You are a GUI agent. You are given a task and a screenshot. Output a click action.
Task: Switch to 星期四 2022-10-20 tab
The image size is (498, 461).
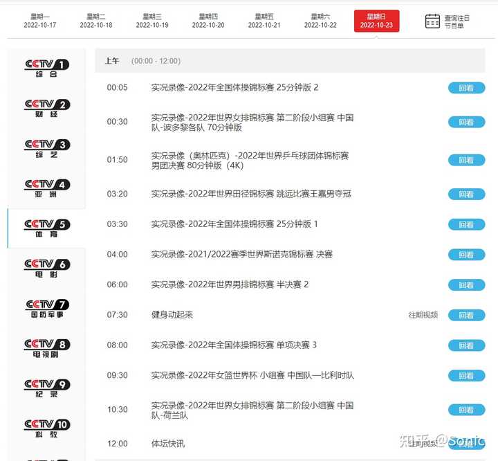click(208, 21)
